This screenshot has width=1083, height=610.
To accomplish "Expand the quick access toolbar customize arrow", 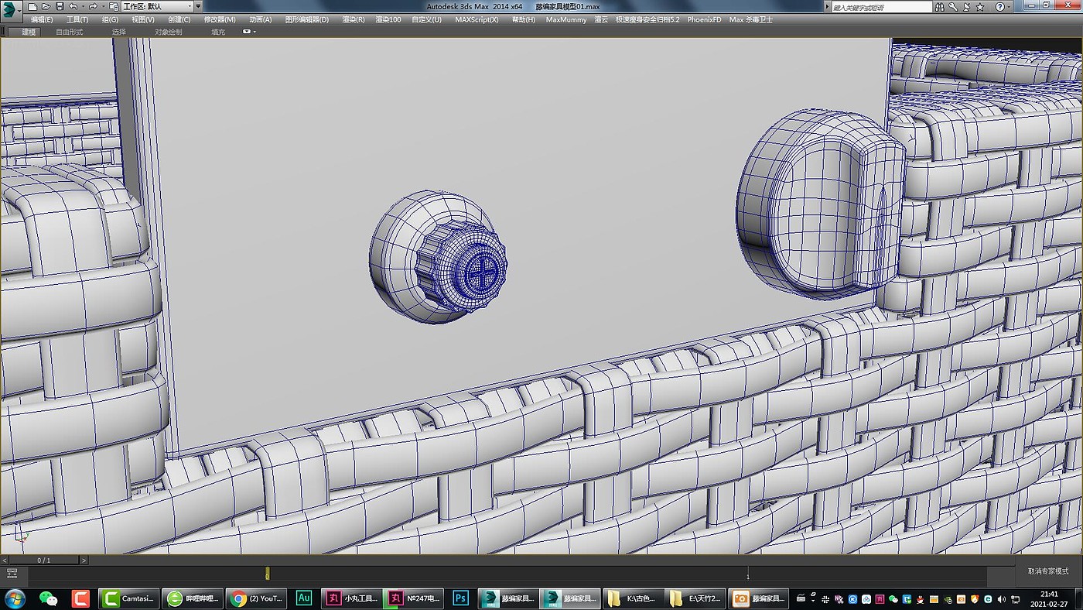I will 199,6.
